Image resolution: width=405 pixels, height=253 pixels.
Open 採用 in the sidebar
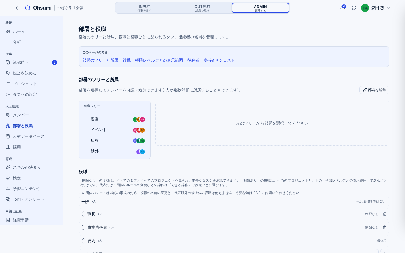pos(31,147)
